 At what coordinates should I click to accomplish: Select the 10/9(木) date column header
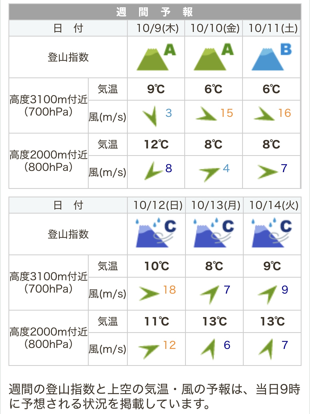coord(157,28)
